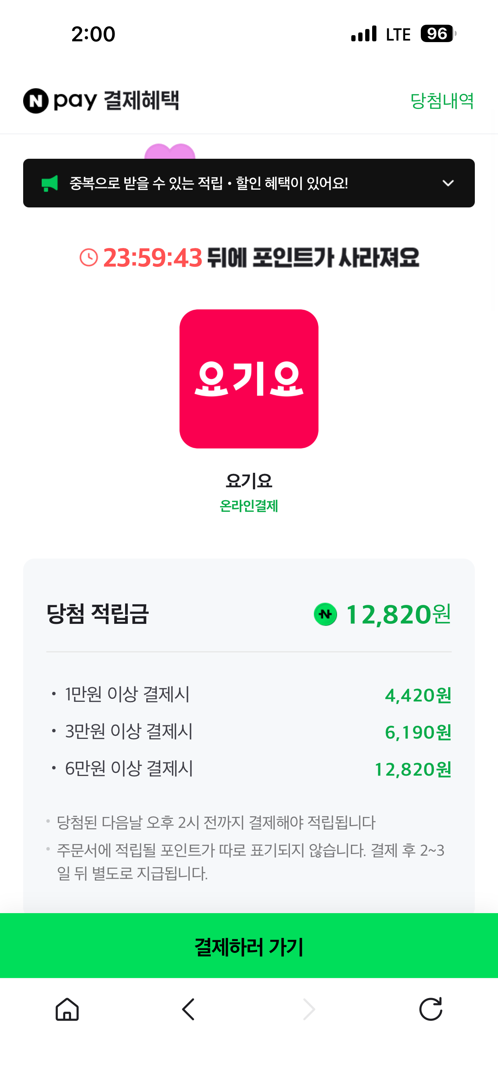Open the 요기요 pink app logo
This screenshot has width=498, height=1080.
pos(249,379)
